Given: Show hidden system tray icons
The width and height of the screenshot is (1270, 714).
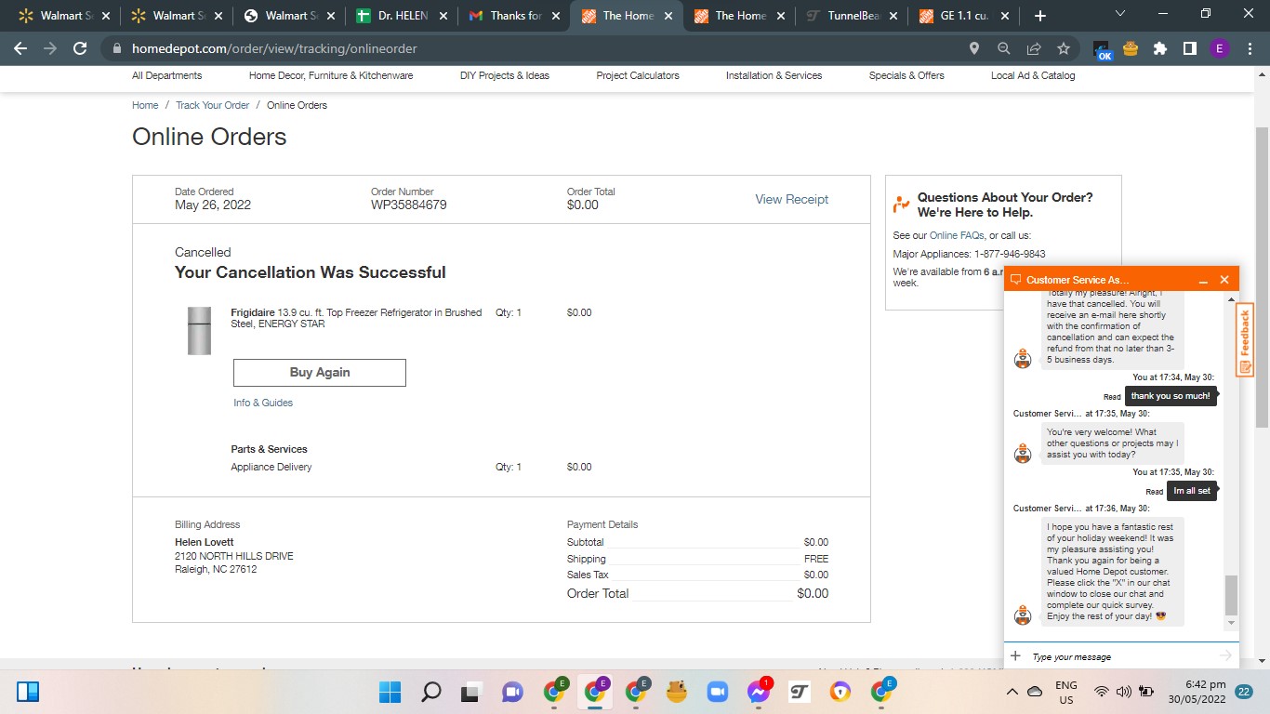Looking at the screenshot, I should [1012, 692].
